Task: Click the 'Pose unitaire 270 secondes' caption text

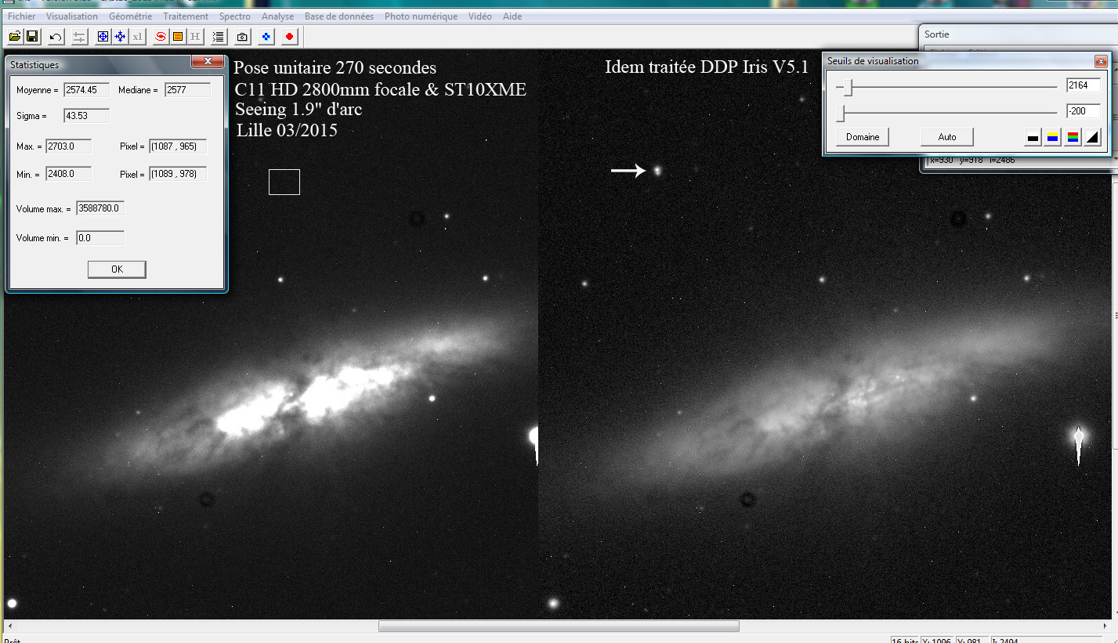Action: pyautogui.click(x=335, y=68)
